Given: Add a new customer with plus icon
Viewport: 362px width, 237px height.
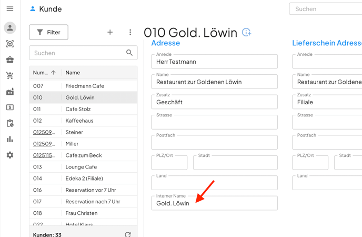Looking at the screenshot, I should (110, 32).
